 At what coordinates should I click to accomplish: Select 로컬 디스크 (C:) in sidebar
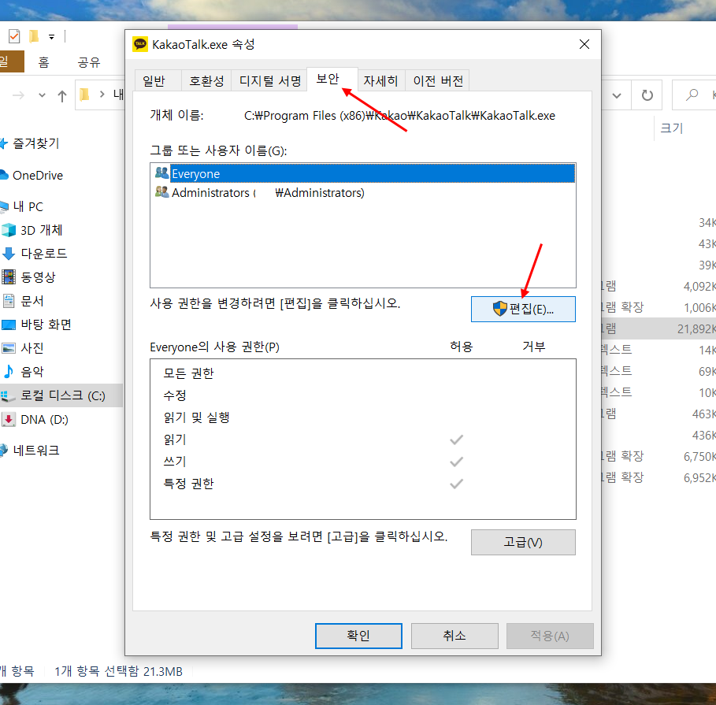[61, 395]
